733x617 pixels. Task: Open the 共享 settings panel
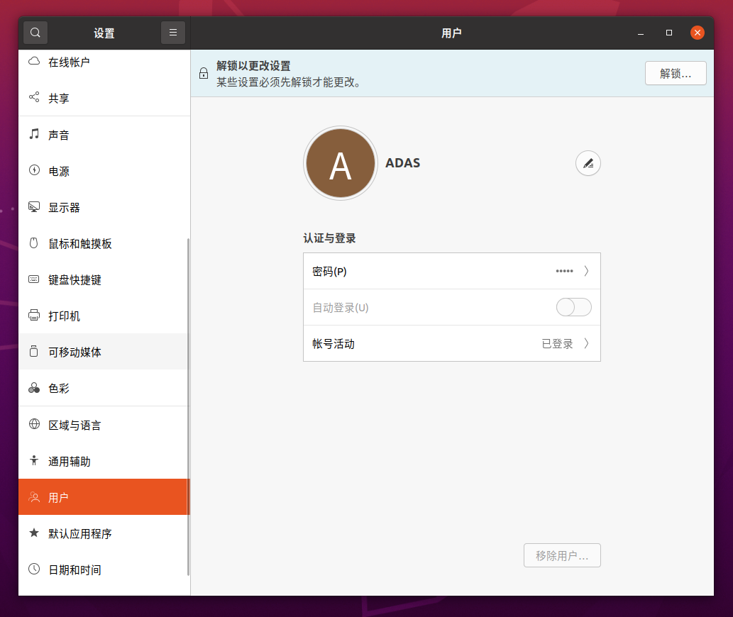pos(104,98)
